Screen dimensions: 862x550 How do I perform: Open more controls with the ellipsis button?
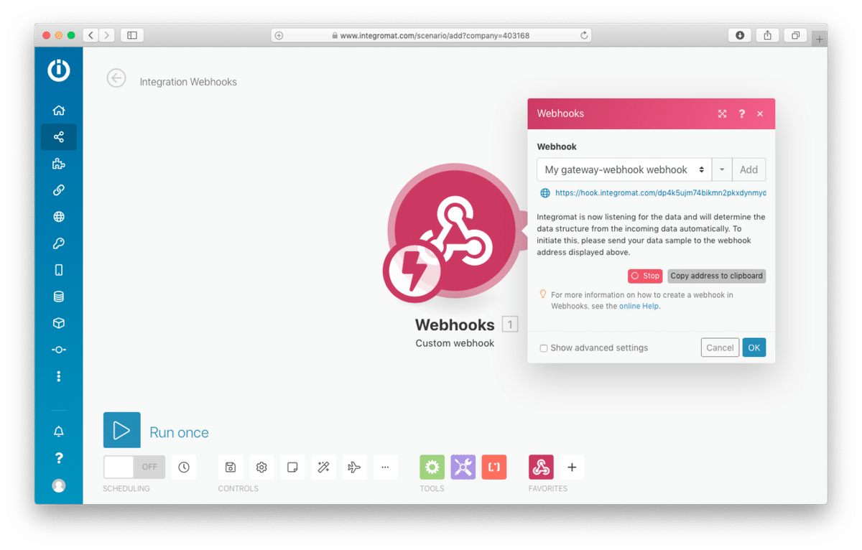pyautogui.click(x=386, y=467)
